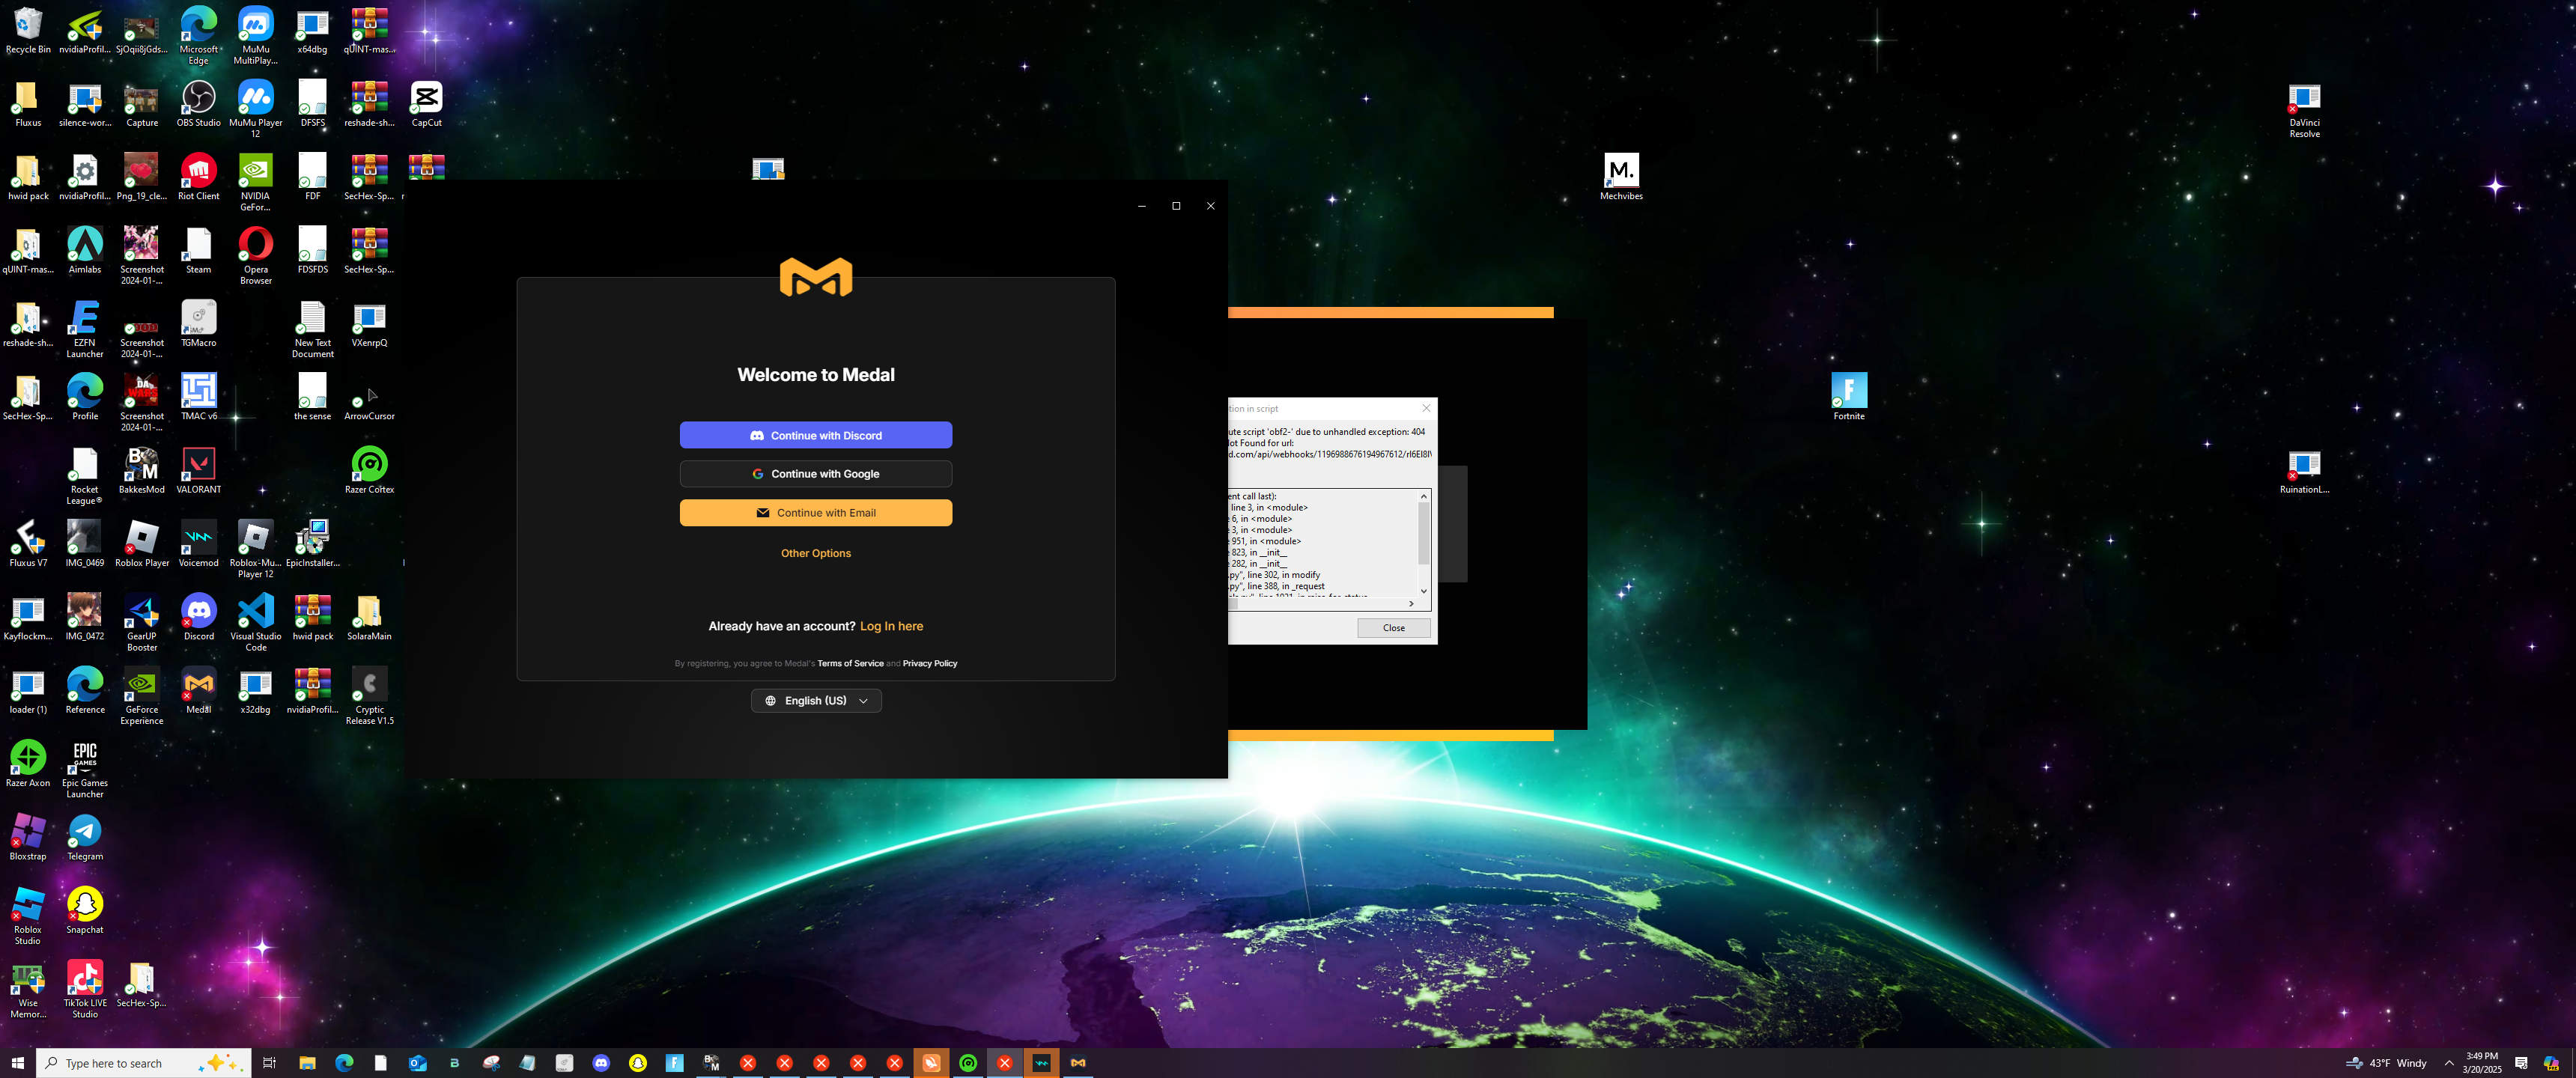Select the Razer Cortex desktop icon

(369, 466)
